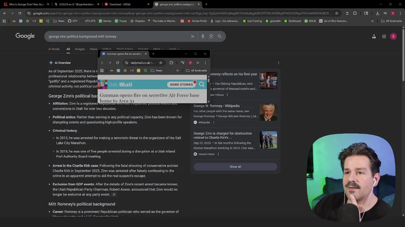
Task: Close the Gunman opens fire tab
Action: pos(146,54)
